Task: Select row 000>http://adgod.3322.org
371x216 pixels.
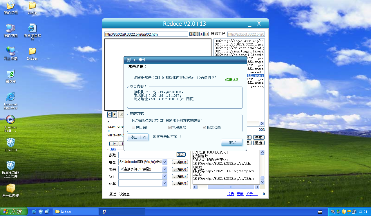Action: click(239, 41)
